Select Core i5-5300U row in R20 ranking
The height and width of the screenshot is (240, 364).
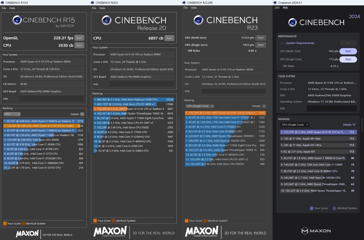click(134, 151)
